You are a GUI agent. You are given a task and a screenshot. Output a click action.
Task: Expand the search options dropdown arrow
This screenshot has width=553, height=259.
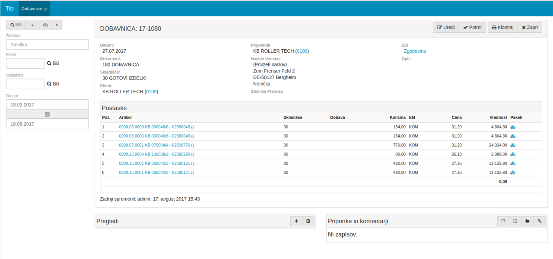tap(32, 25)
